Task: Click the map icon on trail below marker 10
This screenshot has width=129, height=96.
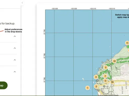Action: tap(111, 65)
